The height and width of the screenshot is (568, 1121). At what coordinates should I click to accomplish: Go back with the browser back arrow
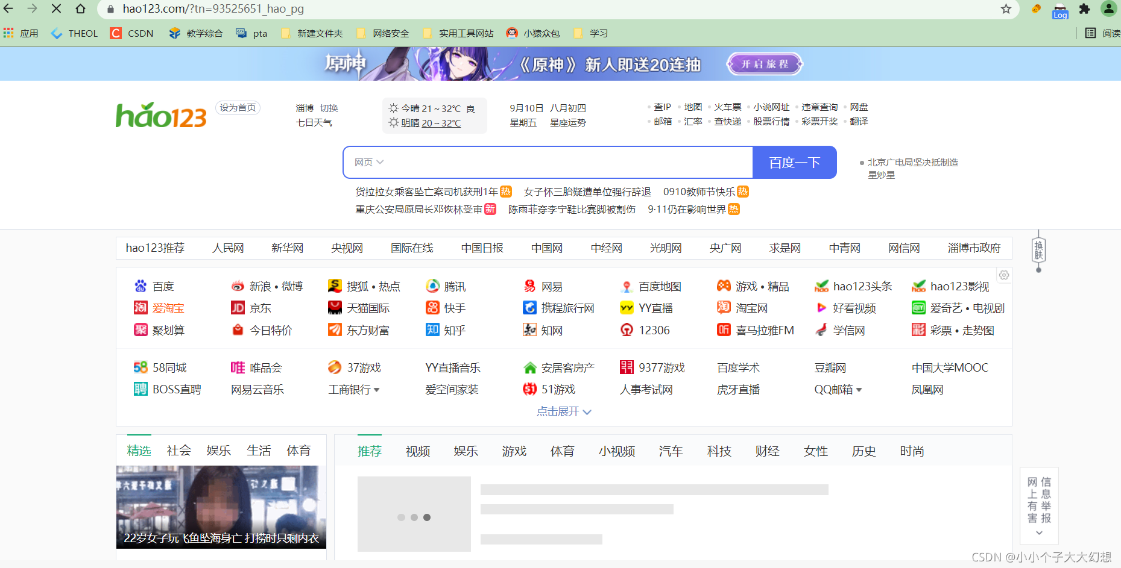tap(8, 8)
